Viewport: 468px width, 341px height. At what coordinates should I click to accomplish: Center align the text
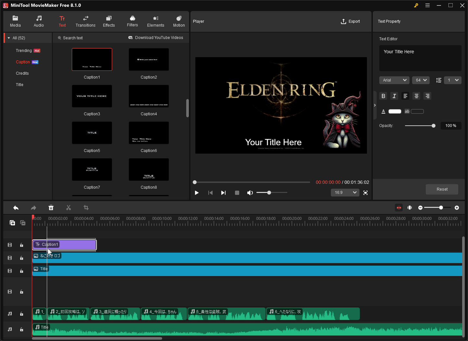pos(416,96)
